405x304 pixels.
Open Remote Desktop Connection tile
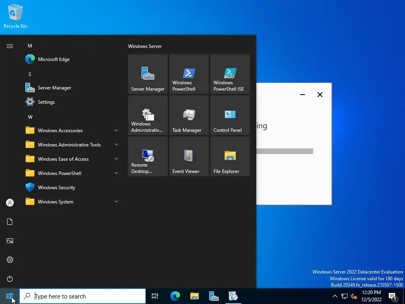148,156
